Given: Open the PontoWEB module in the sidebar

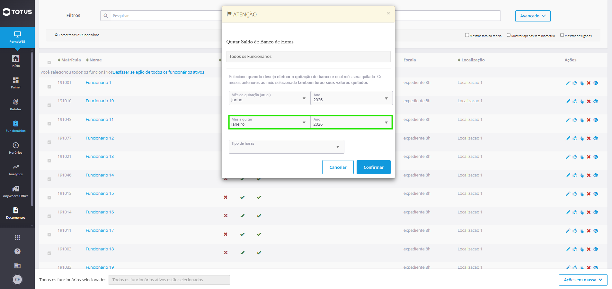Looking at the screenshot, I should (x=17, y=37).
